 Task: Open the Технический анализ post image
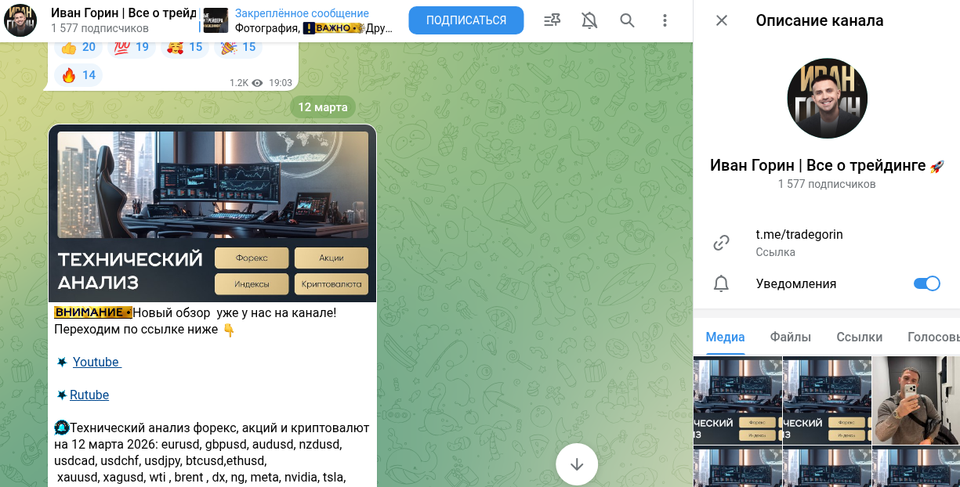(212, 213)
